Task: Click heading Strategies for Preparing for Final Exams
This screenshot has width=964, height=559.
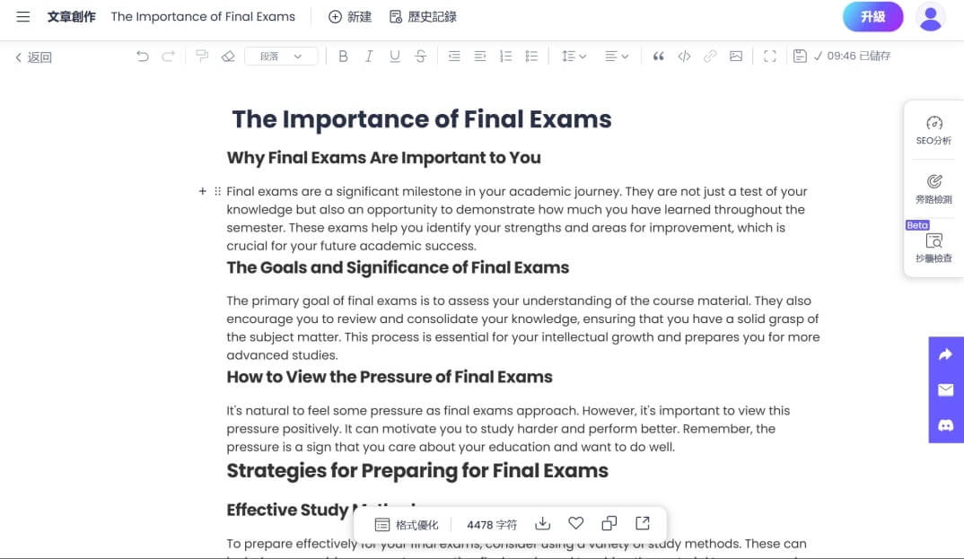Action: click(417, 471)
